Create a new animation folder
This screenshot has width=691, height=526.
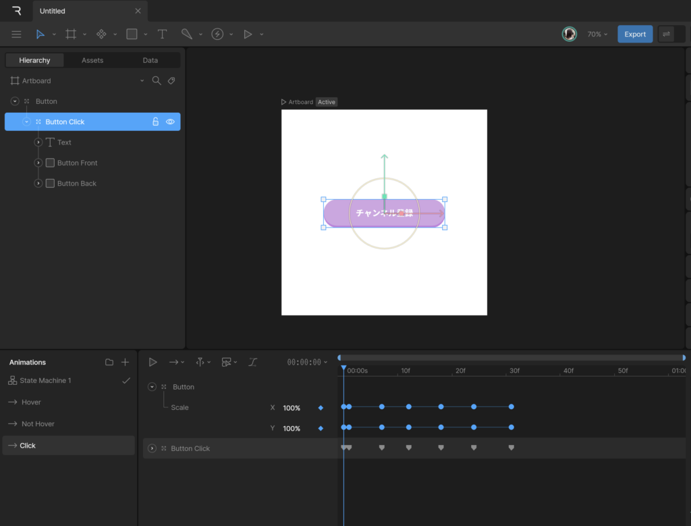[109, 363]
